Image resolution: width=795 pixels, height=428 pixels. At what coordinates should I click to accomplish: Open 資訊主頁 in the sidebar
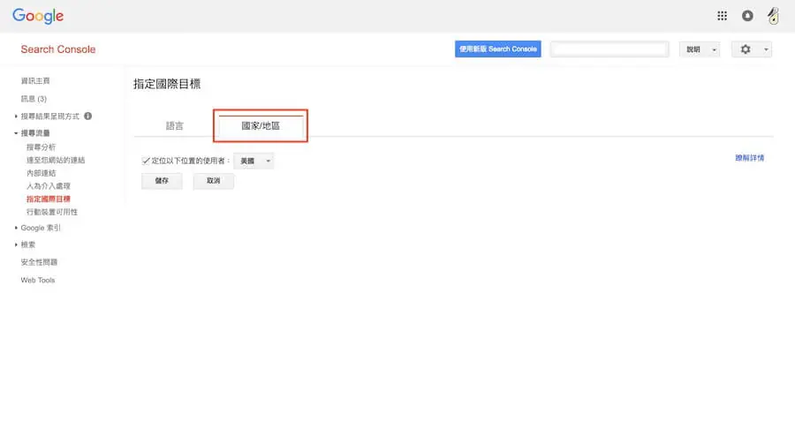coord(35,80)
